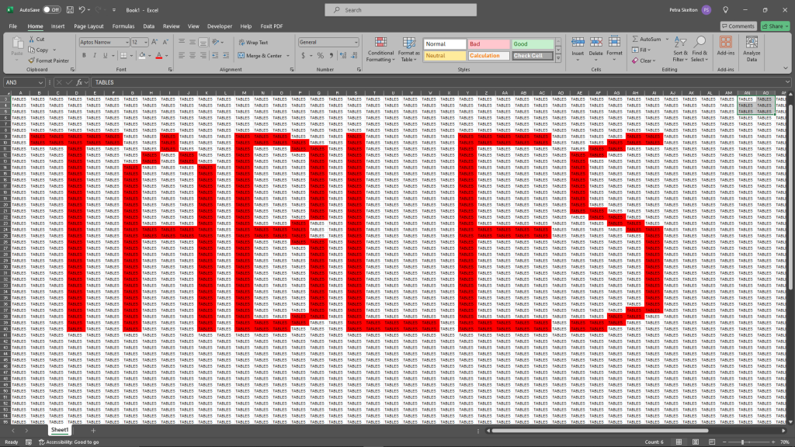This screenshot has width=795, height=447.
Task: Open the Page Layout tab
Action: pos(89,26)
